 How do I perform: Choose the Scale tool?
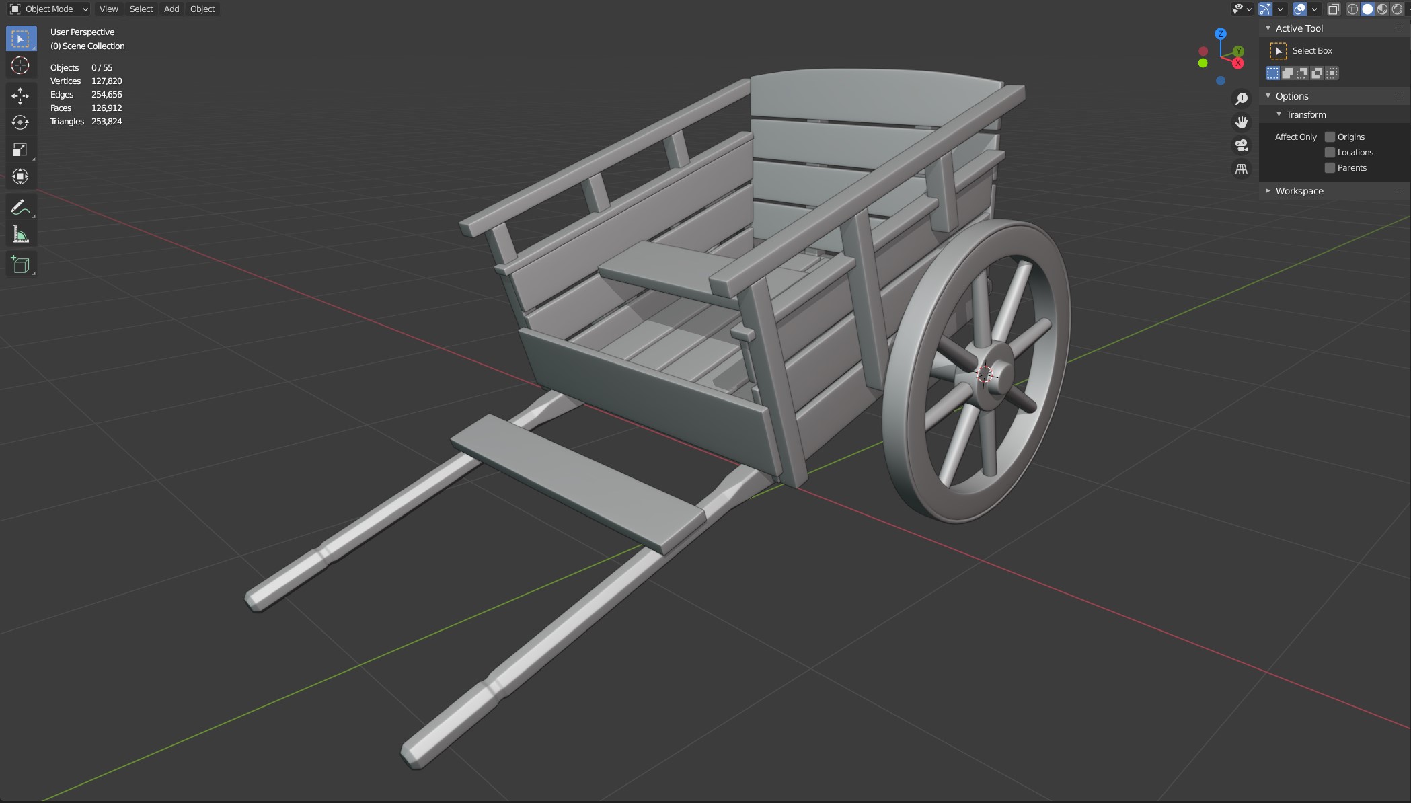20,149
